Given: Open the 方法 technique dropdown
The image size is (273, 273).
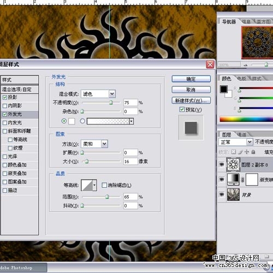Looking at the screenshot, I should 94,144.
